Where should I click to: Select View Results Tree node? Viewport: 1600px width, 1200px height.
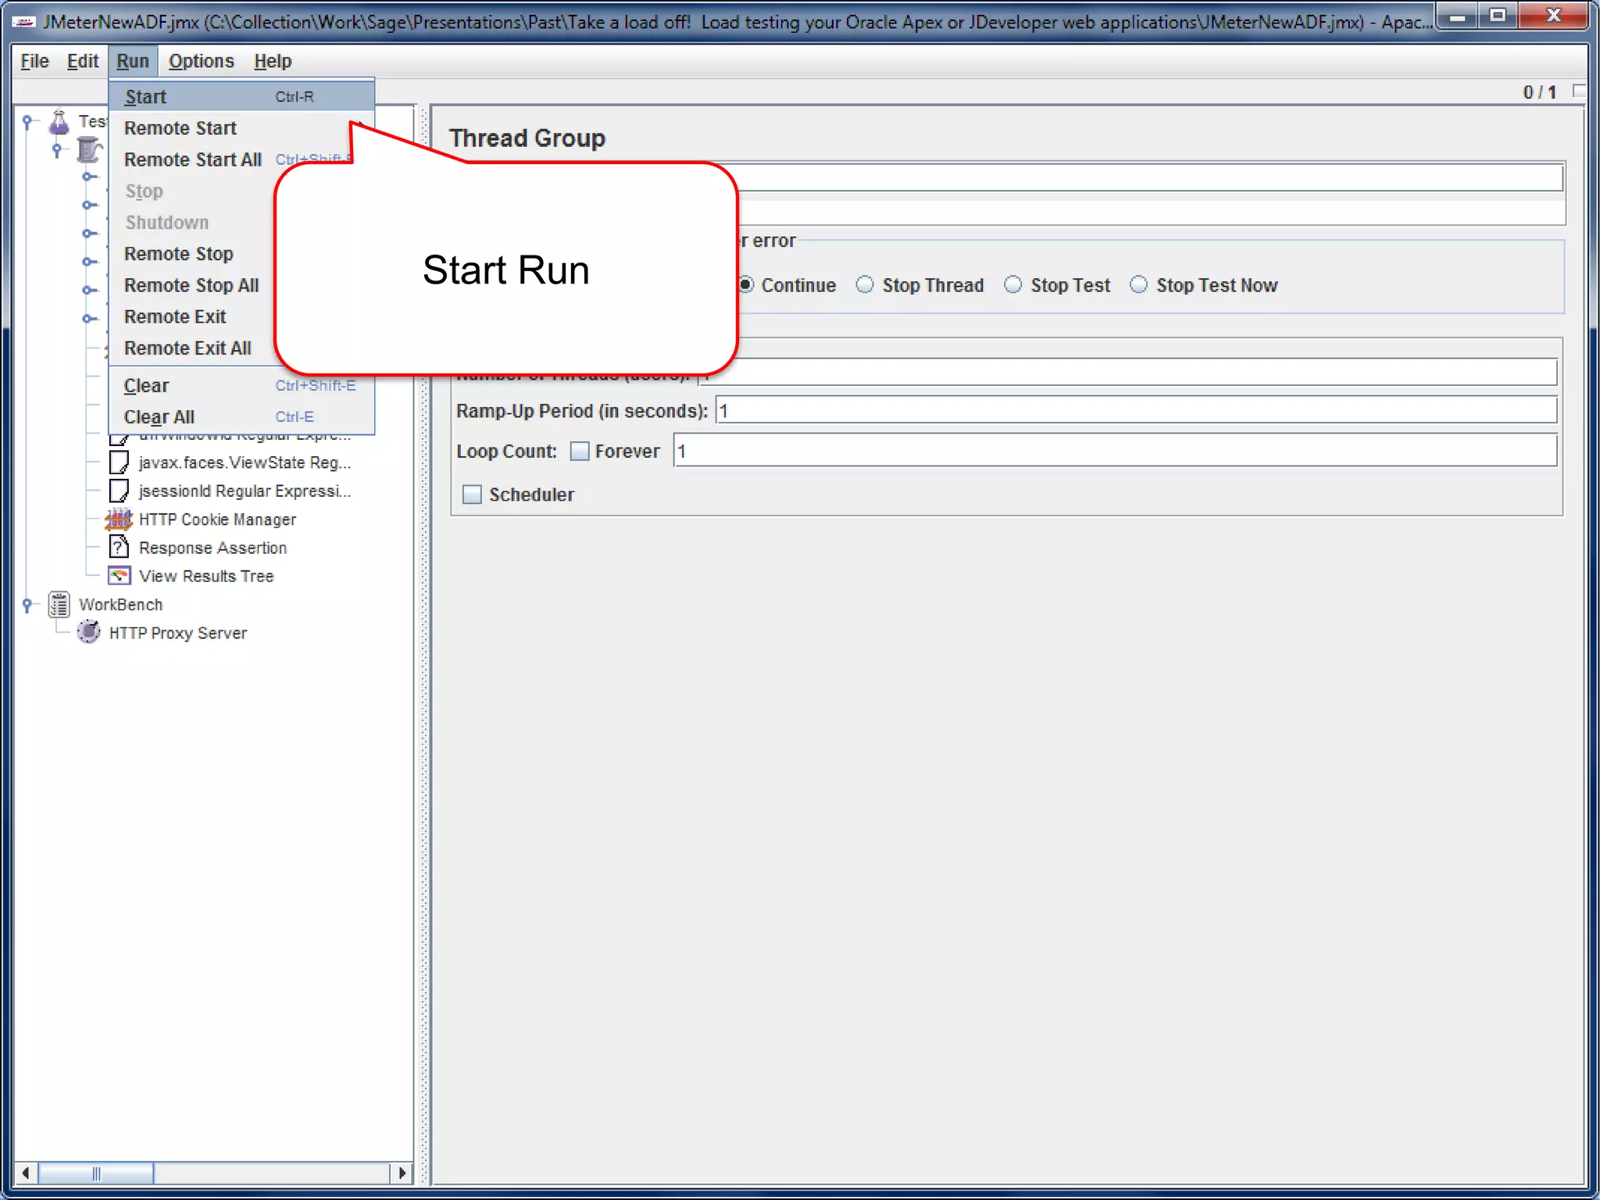206,576
